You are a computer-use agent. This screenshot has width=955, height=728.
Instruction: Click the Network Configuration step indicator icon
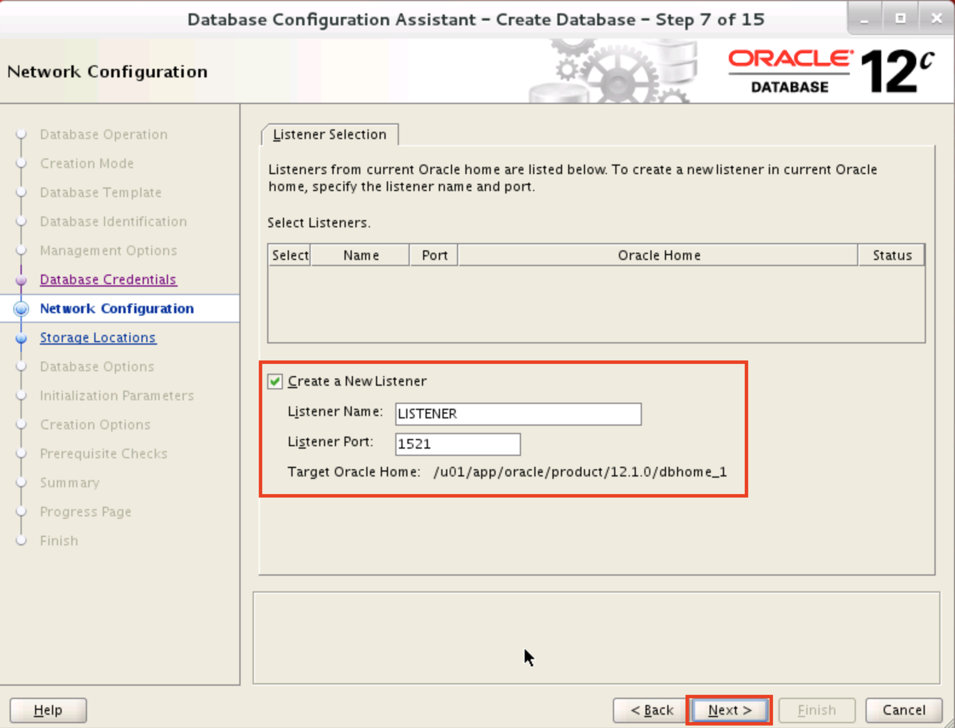click(x=21, y=309)
